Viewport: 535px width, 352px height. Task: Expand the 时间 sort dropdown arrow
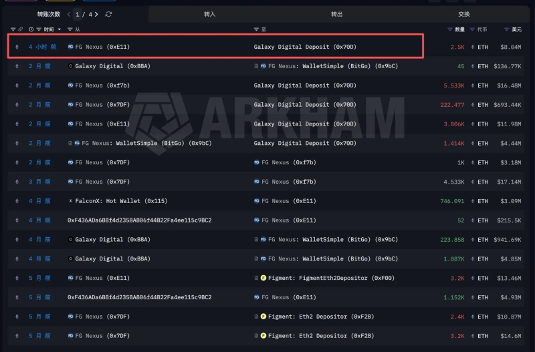[60, 29]
